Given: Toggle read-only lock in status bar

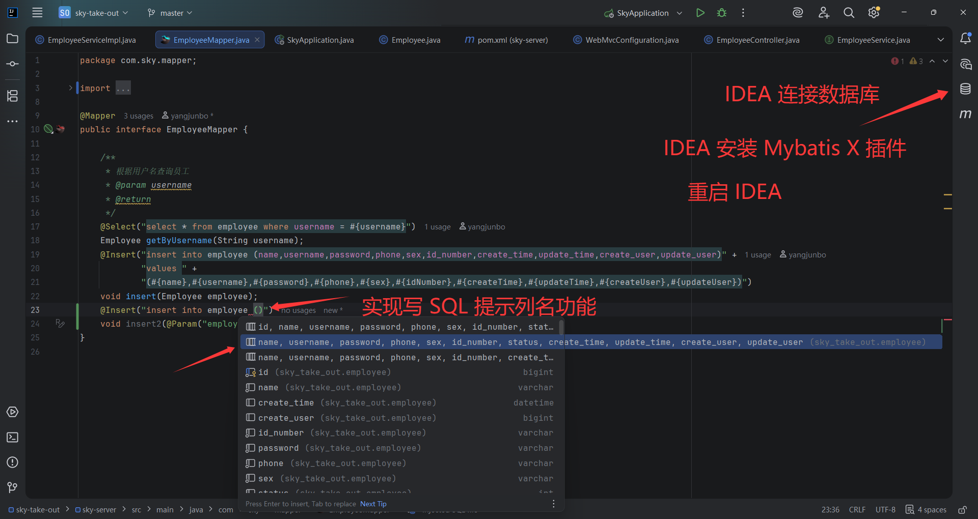Looking at the screenshot, I should [x=962, y=510].
